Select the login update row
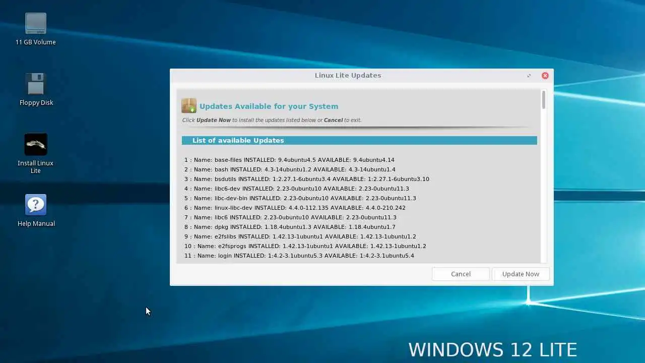 (299, 256)
